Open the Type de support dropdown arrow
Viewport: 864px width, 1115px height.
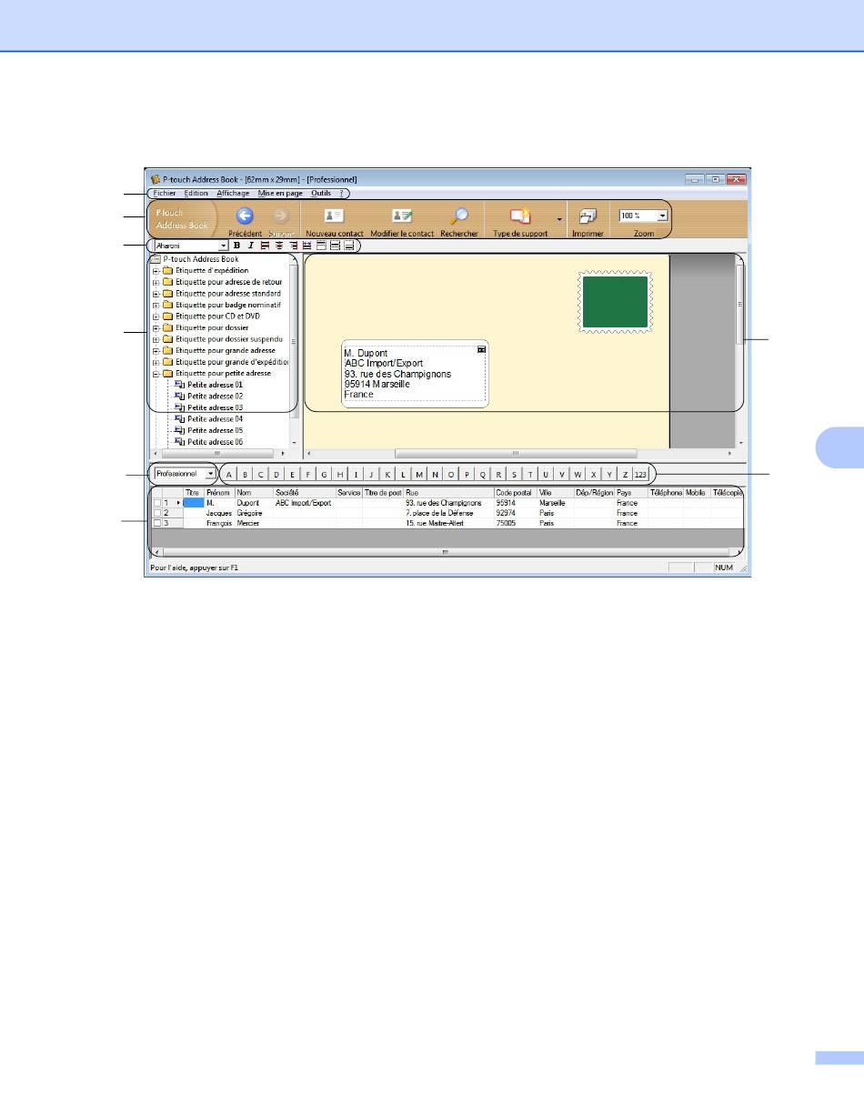point(558,220)
